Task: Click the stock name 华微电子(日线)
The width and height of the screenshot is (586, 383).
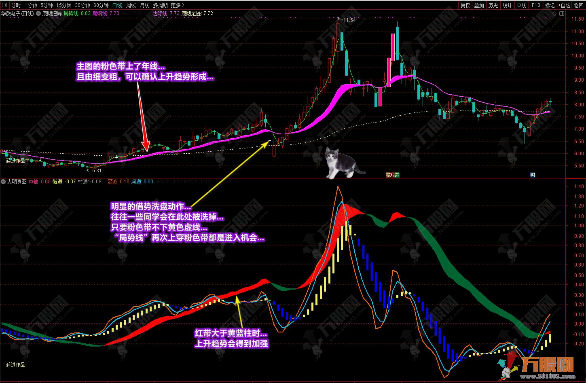Action: [18, 13]
